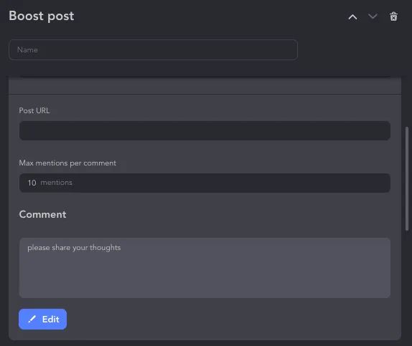Click the Comment section heading
This screenshot has height=346, width=412.
pyautogui.click(x=42, y=214)
